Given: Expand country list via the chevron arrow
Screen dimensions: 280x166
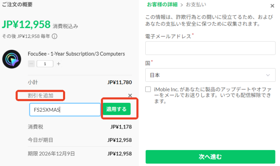Looking at the screenshot, I should coord(268,75).
